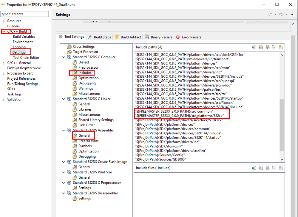Viewport: 298px width, 217px height.
Task: Expand the Validation node
Action: pos(4,100)
